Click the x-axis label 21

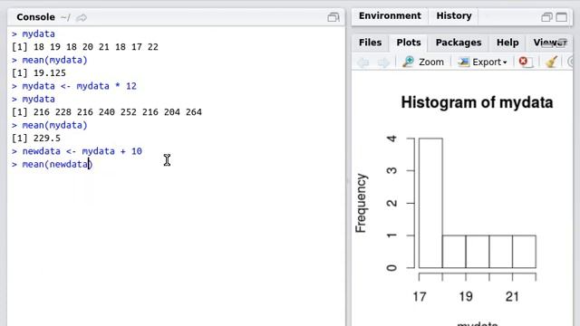click(512, 296)
